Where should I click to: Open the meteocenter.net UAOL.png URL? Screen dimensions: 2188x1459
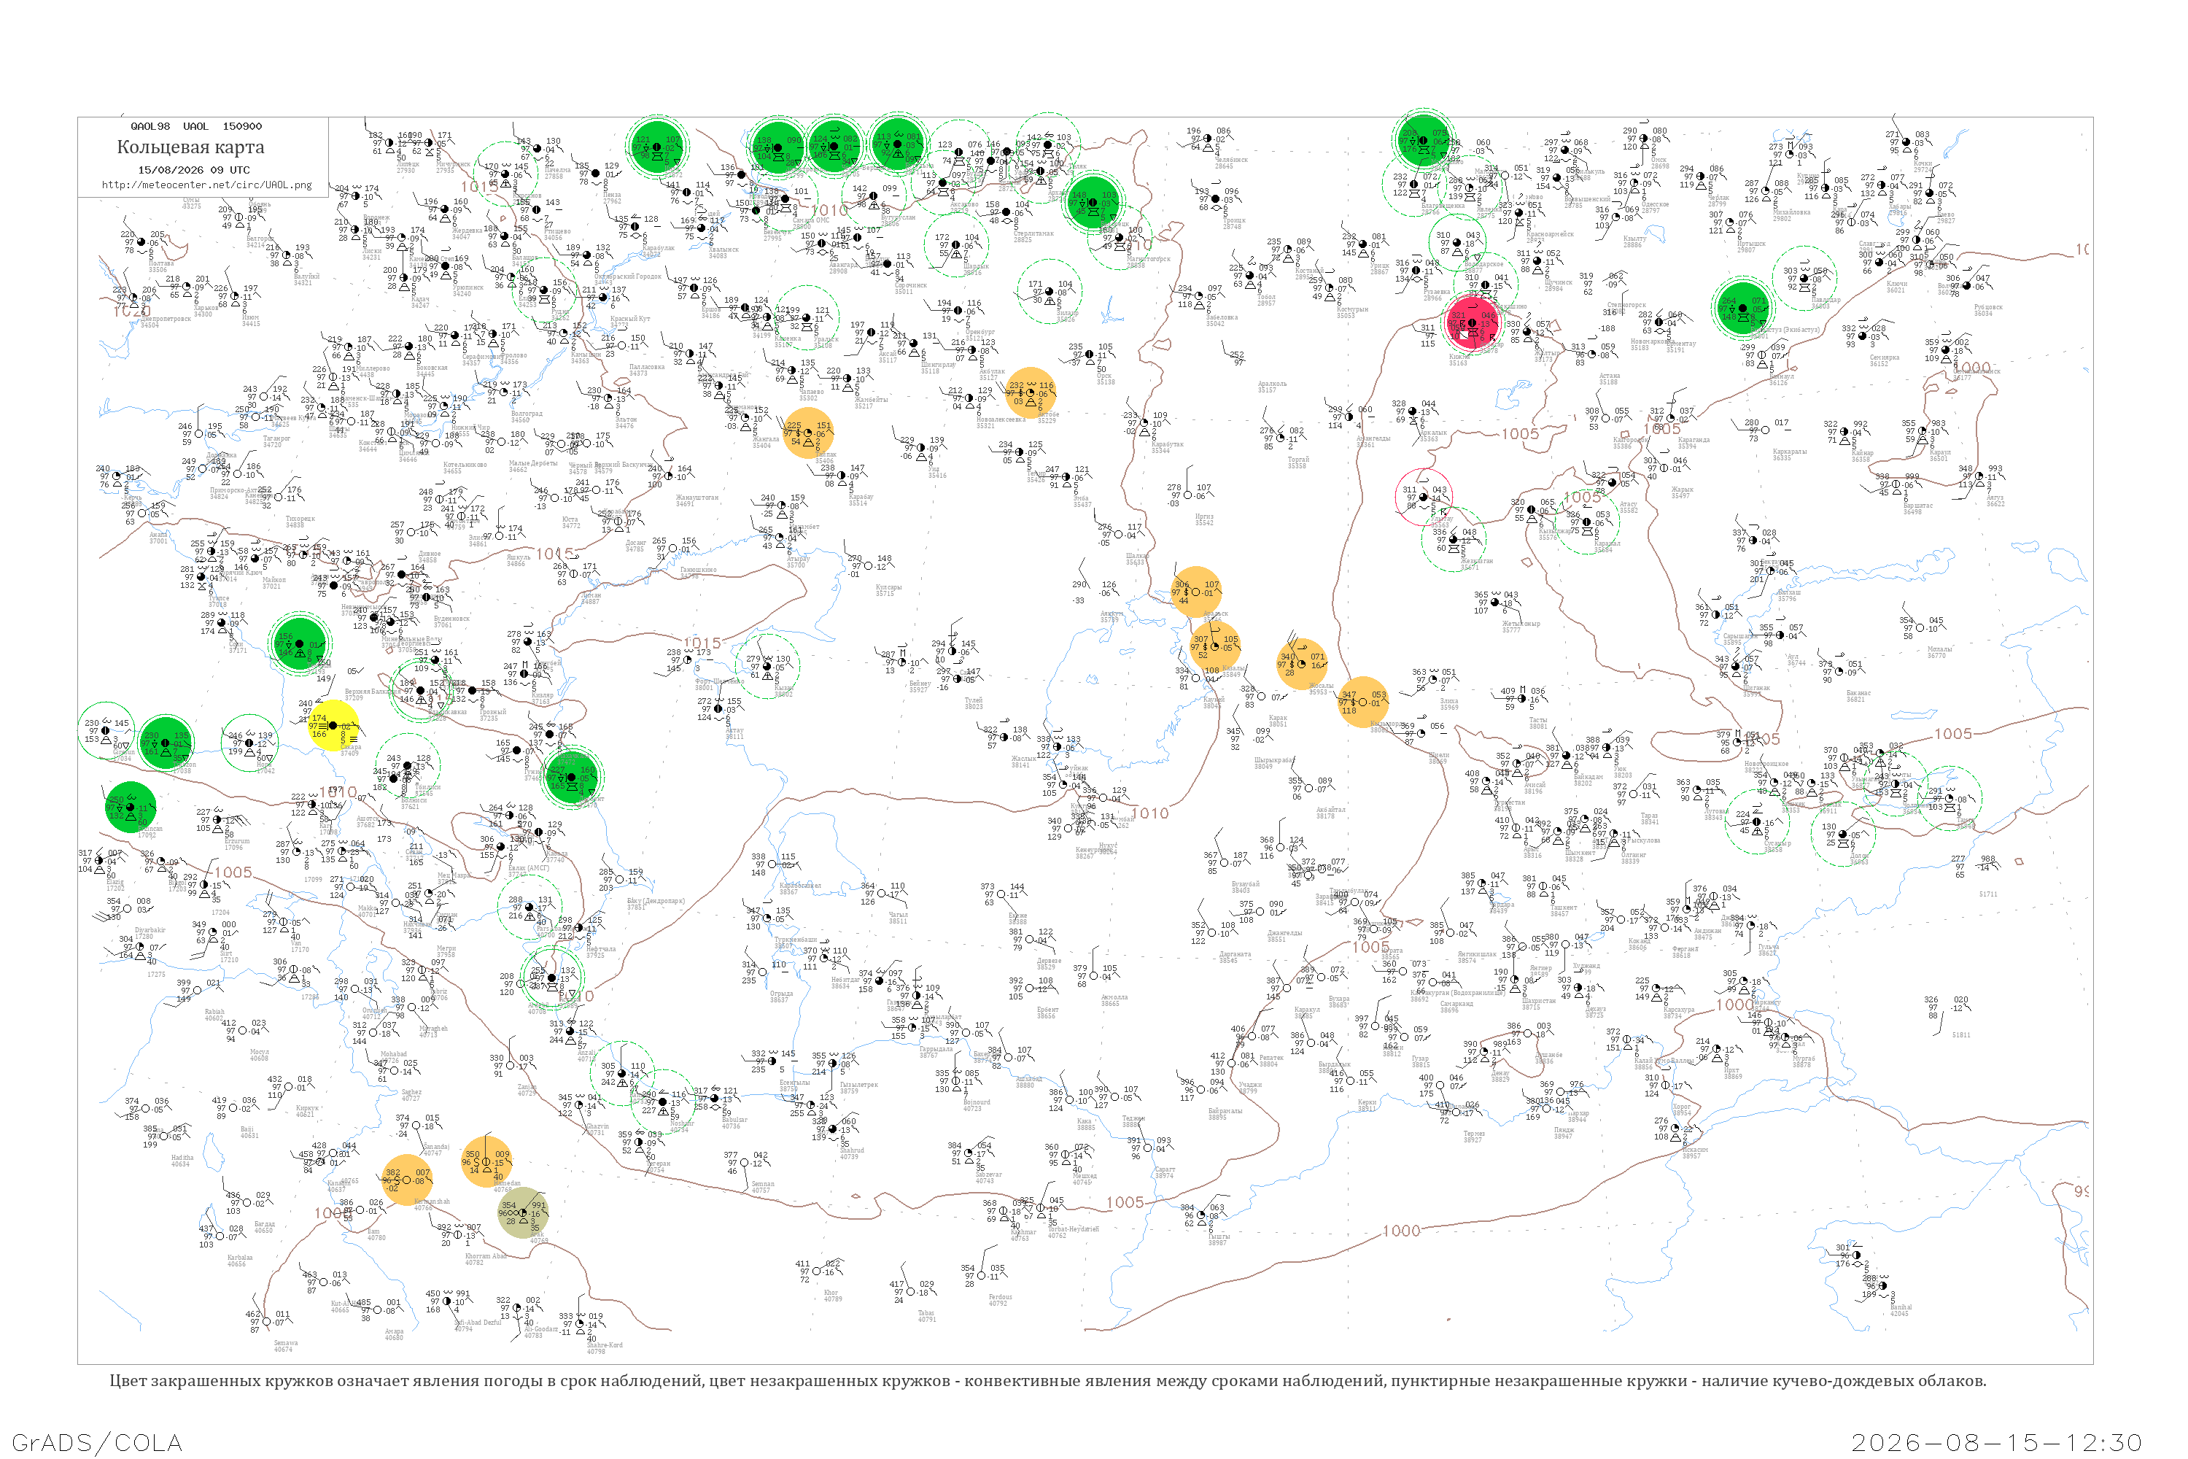pos(206,185)
